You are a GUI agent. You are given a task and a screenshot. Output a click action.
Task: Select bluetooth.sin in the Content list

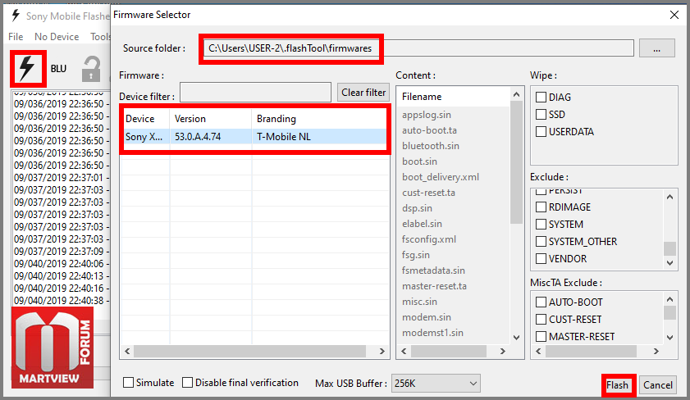click(x=431, y=146)
